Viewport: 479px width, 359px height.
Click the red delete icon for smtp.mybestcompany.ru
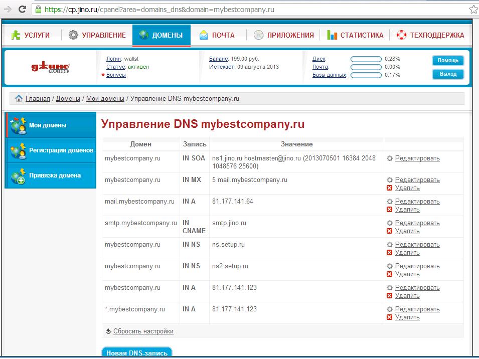coord(390,231)
